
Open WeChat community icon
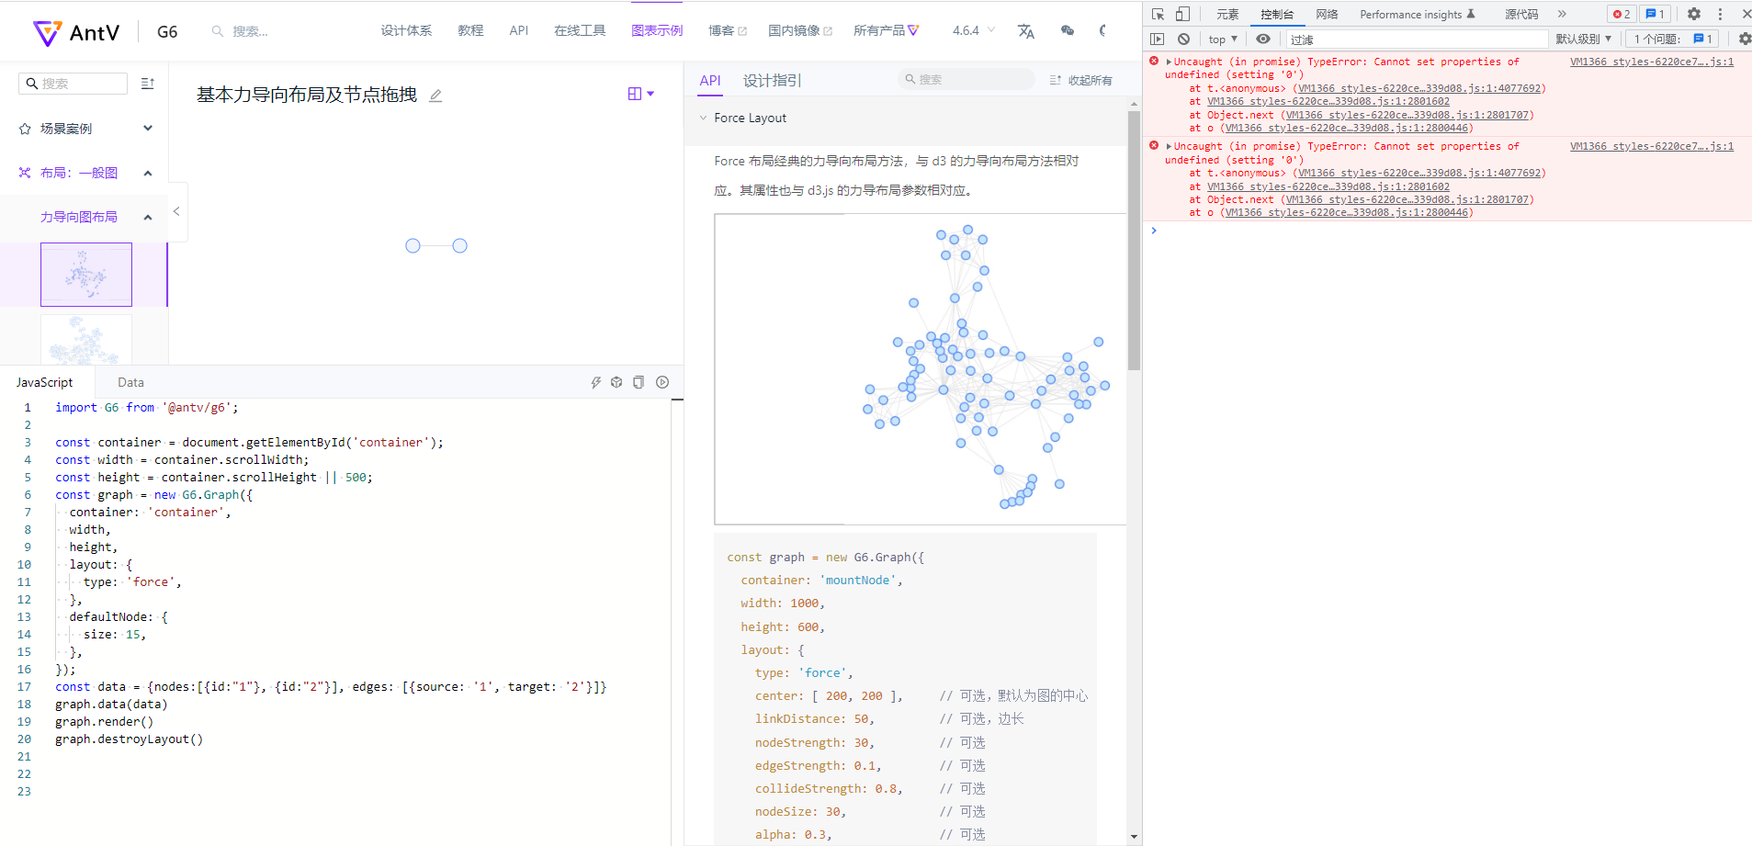[x=1067, y=30]
